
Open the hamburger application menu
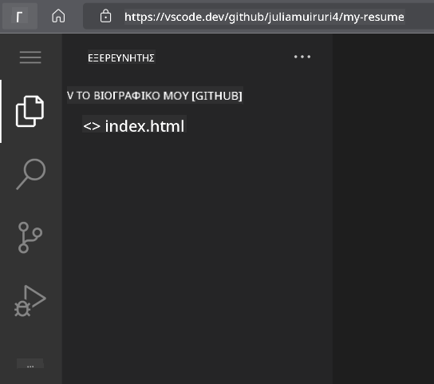30,57
